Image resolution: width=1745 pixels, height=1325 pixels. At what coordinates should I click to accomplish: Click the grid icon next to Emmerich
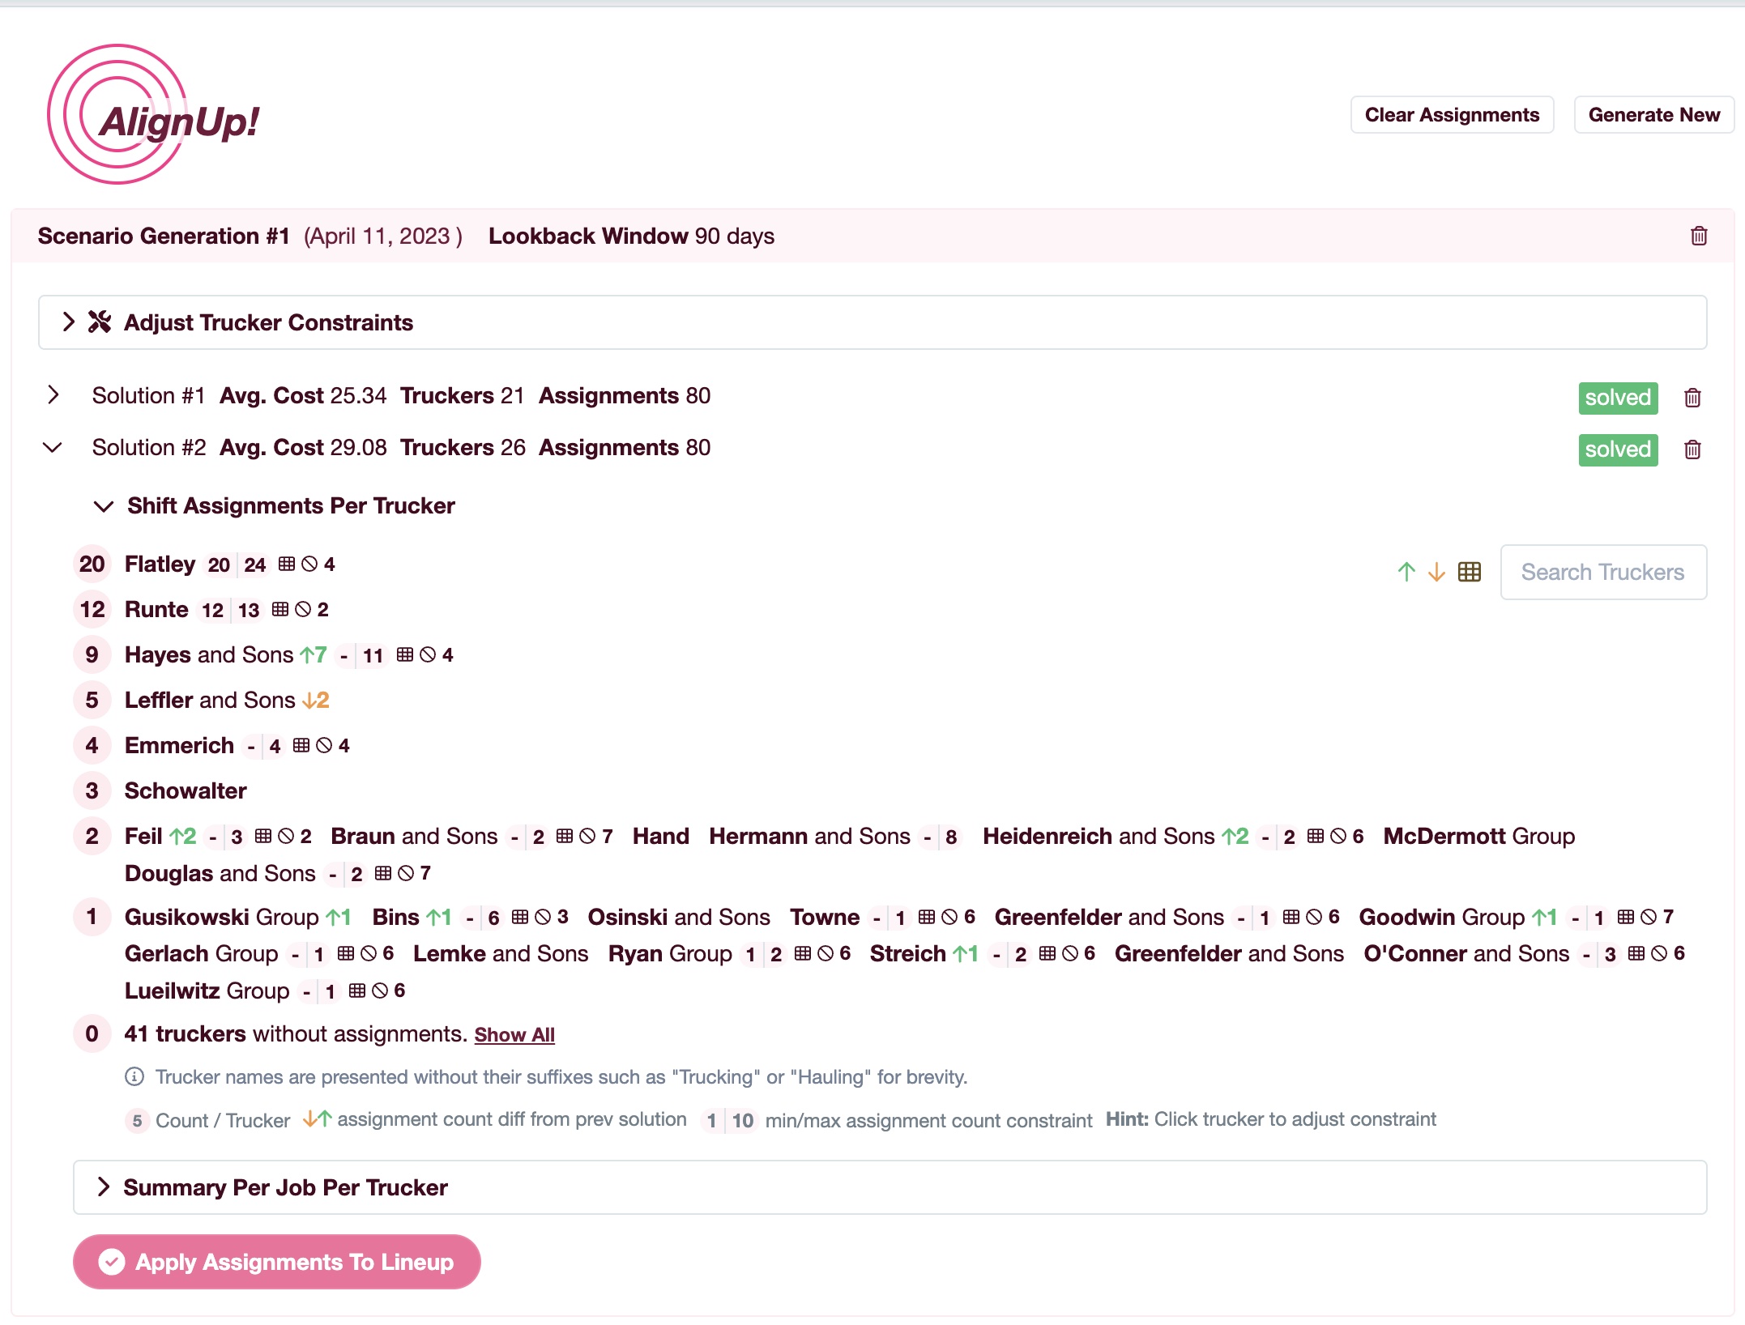pyautogui.click(x=301, y=745)
